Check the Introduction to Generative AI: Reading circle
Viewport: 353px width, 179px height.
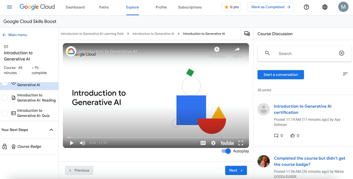coord(5,98)
